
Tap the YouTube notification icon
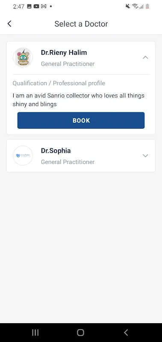[x=36, y=6]
